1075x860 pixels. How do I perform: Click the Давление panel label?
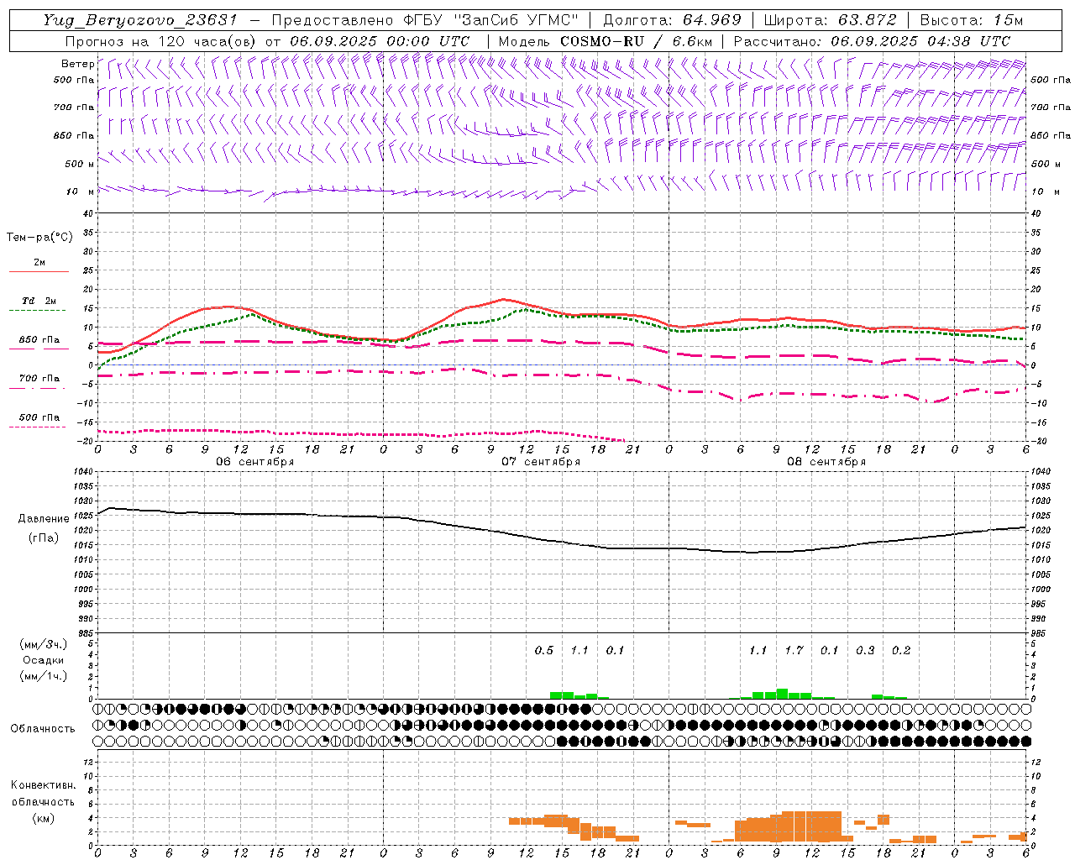pos(44,519)
